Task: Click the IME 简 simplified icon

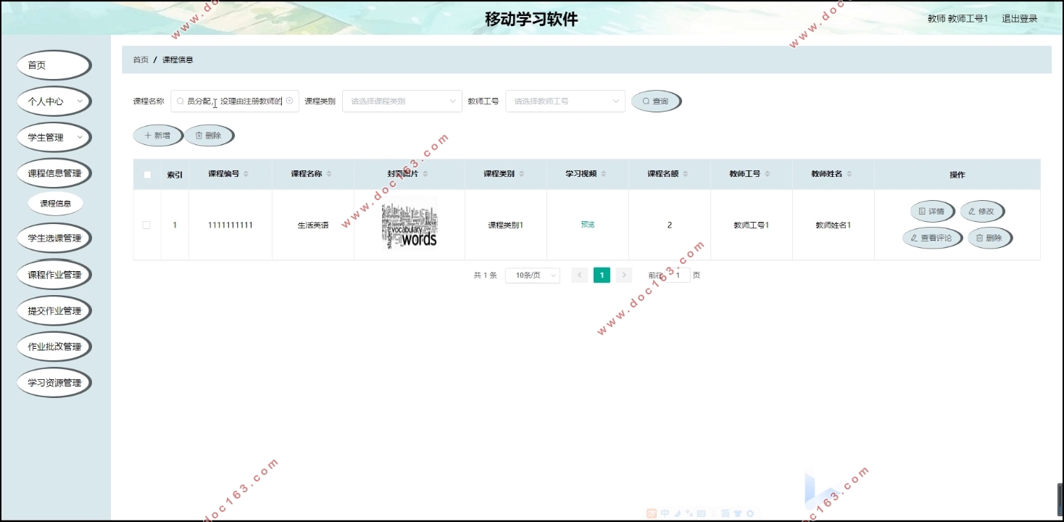Action: pyautogui.click(x=726, y=513)
